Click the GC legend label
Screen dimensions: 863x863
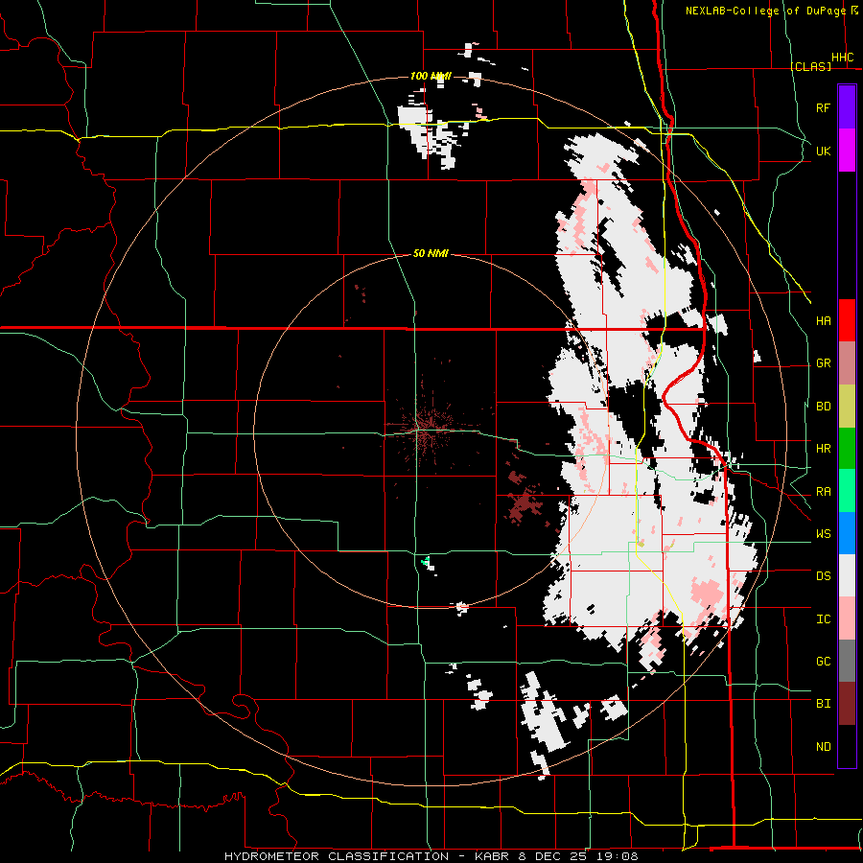tap(823, 662)
